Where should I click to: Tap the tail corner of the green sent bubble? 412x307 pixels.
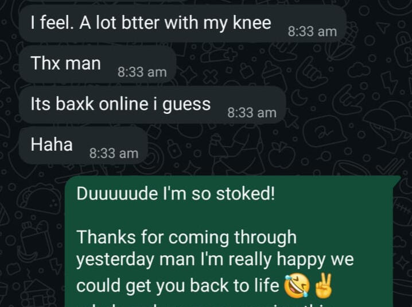point(397,180)
